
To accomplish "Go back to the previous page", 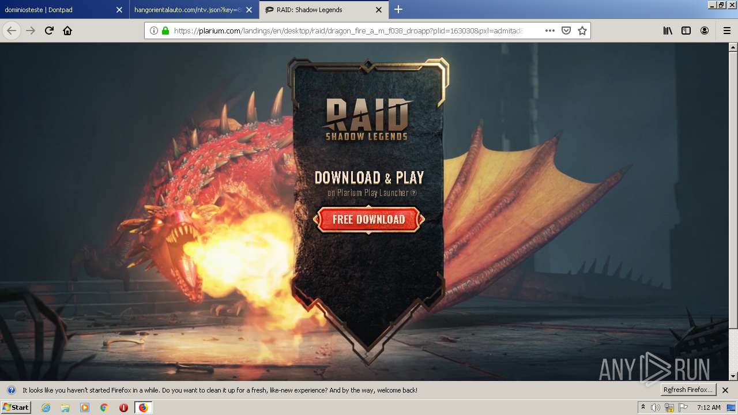I will (12, 31).
